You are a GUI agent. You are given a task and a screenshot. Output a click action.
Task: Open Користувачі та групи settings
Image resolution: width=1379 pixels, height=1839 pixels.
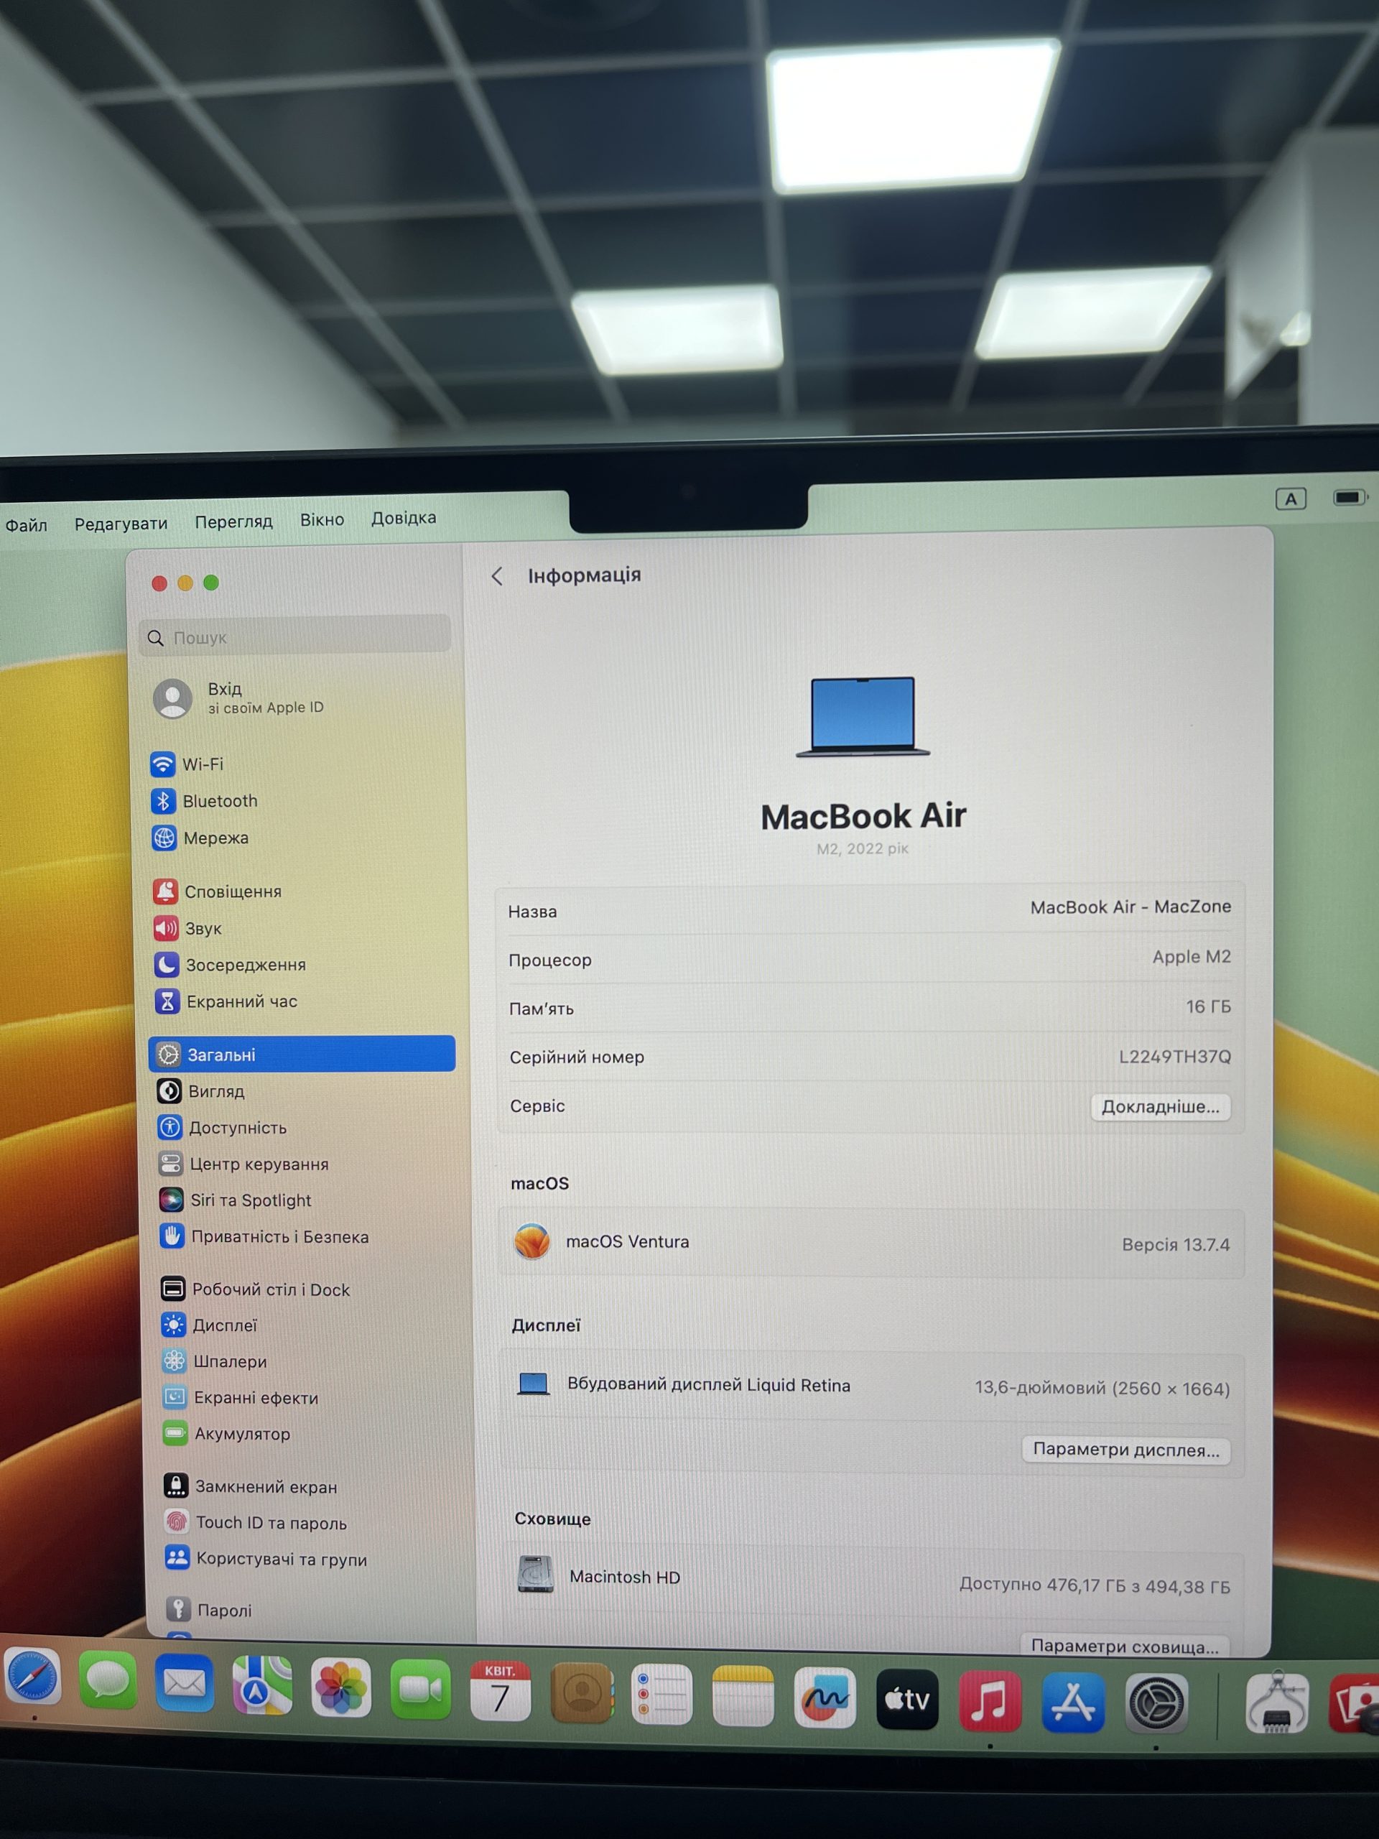click(266, 1559)
